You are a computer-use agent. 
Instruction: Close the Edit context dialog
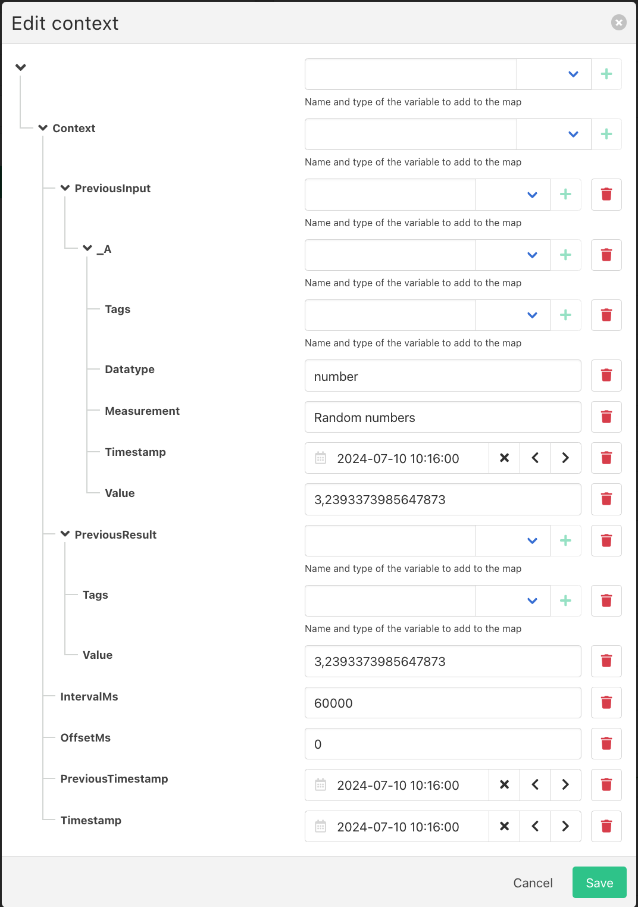pyautogui.click(x=619, y=23)
